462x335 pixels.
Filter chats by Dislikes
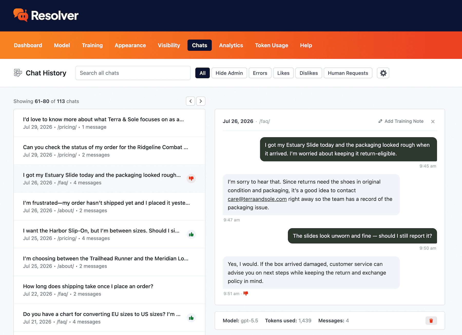(x=309, y=73)
